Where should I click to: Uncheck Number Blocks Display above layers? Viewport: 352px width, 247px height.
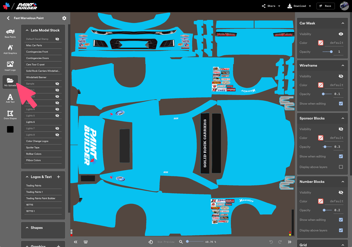(341, 230)
